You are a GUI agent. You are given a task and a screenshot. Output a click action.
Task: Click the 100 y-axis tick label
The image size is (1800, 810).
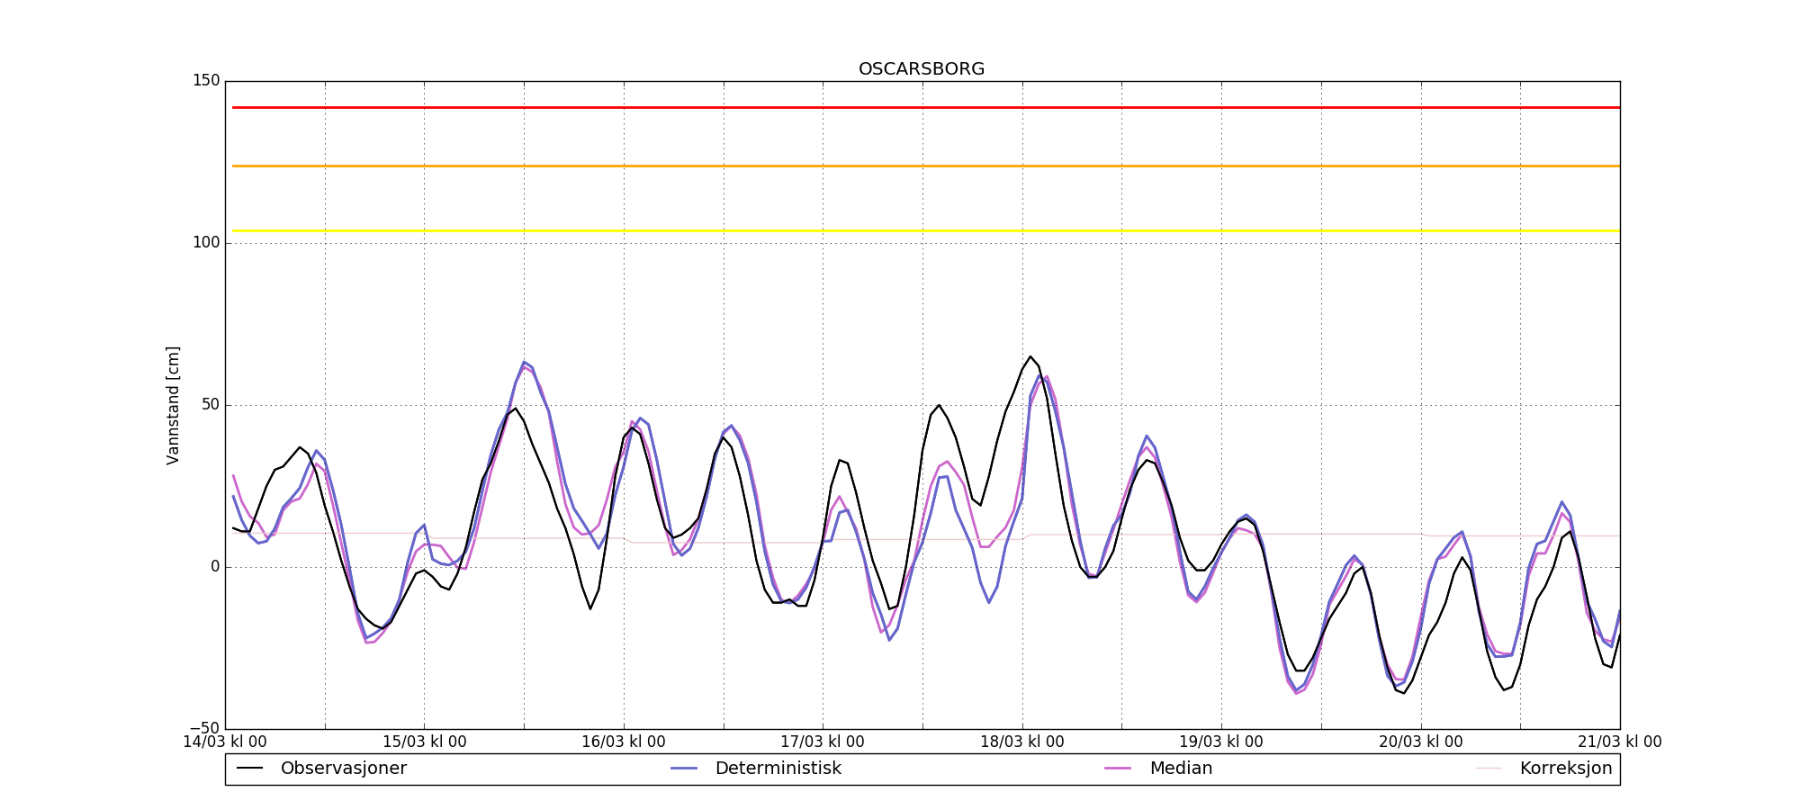pos(205,243)
